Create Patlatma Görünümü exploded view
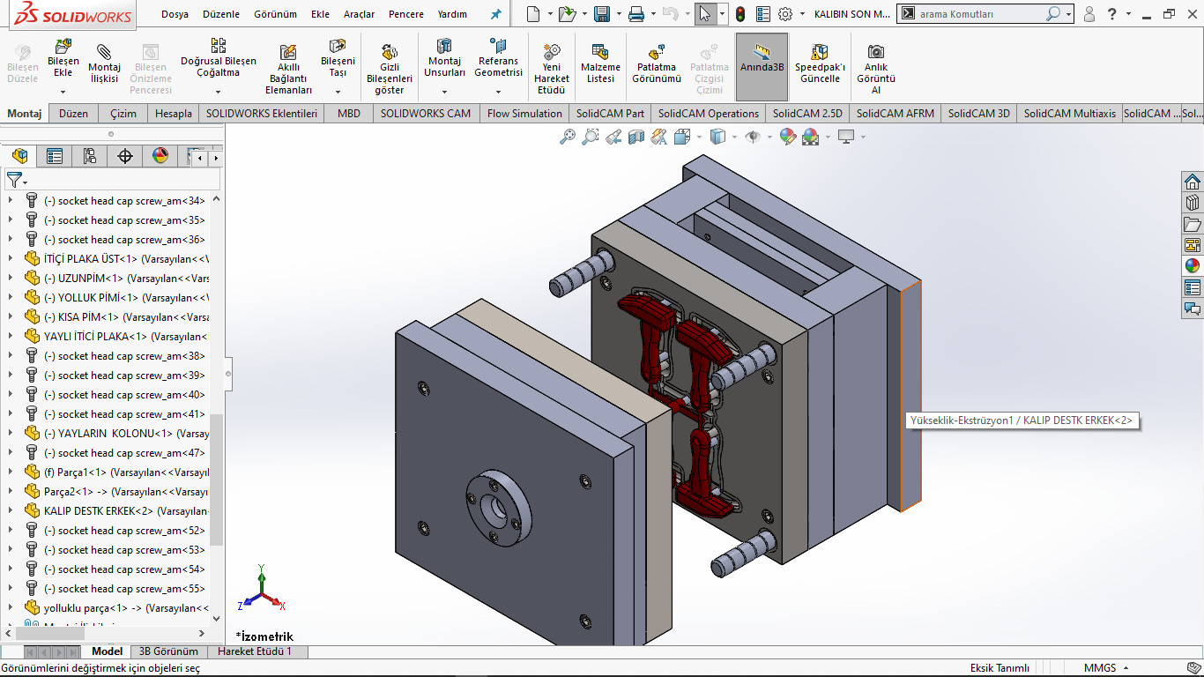The image size is (1204, 677). [657, 64]
